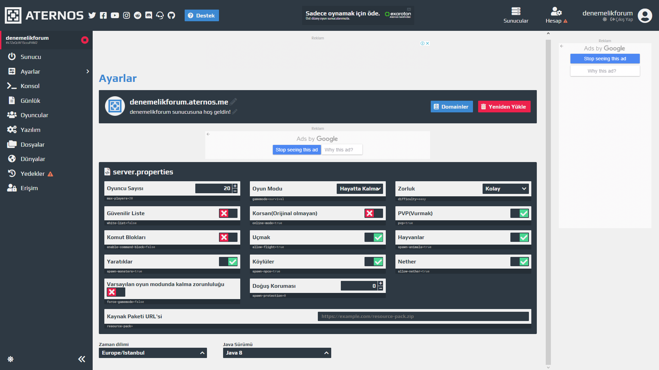Click Çıkış Yap logout link
The height and width of the screenshot is (370, 659).
(622, 20)
